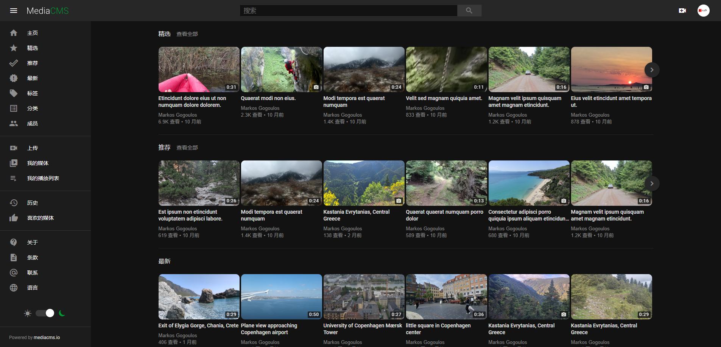Expand featured row with next arrow
This screenshot has width=721, height=347.
[x=651, y=70]
